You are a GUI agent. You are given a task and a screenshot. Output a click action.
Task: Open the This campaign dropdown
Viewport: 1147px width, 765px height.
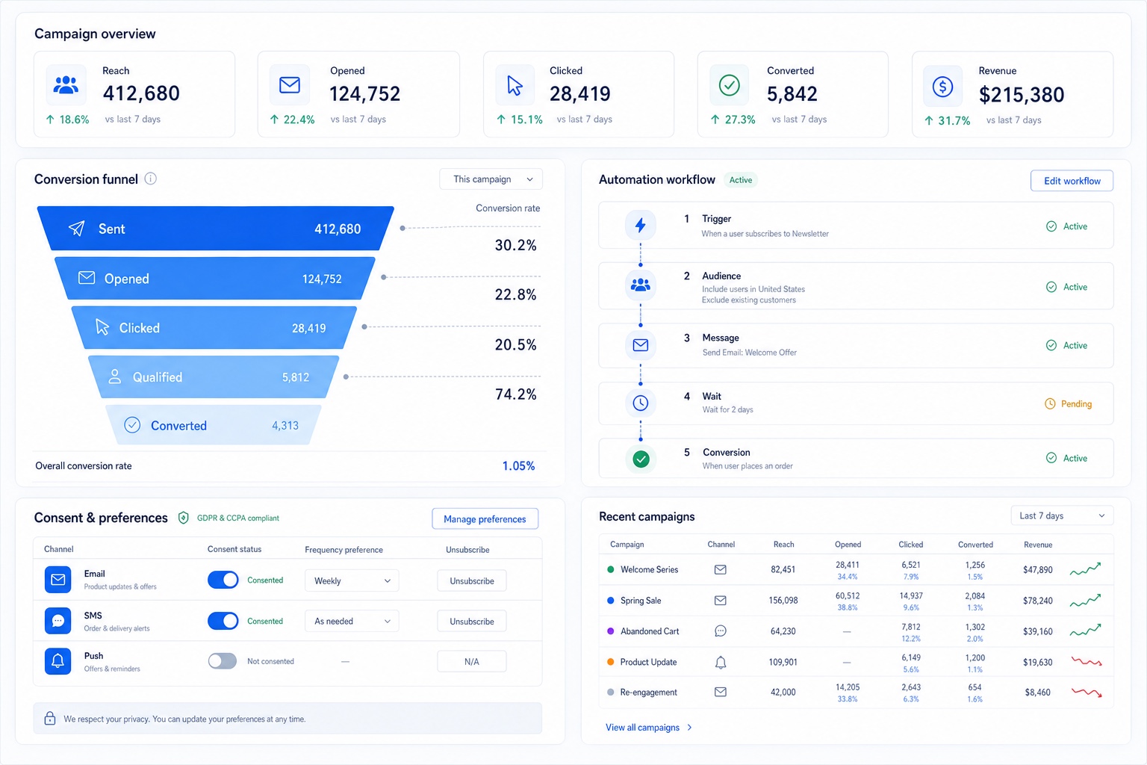(491, 179)
